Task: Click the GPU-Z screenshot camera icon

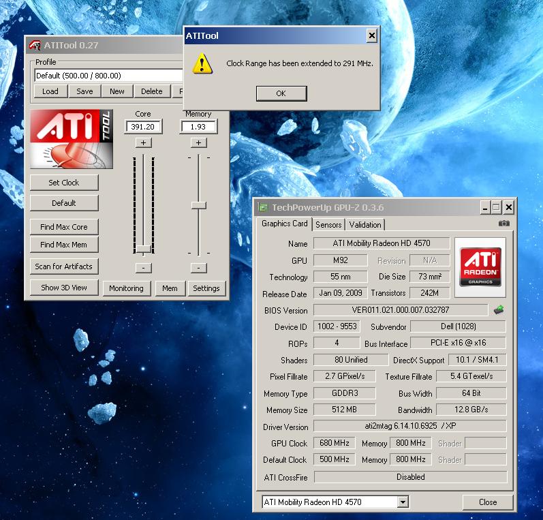Action: click(x=504, y=224)
